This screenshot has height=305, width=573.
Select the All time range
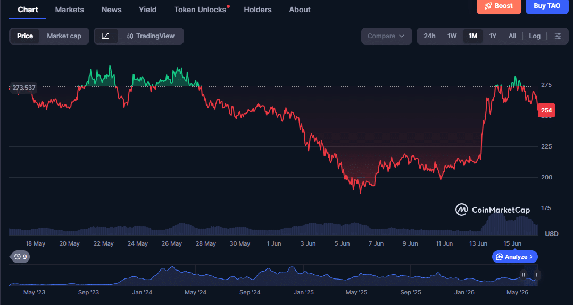pyautogui.click(x=512, y=36)
